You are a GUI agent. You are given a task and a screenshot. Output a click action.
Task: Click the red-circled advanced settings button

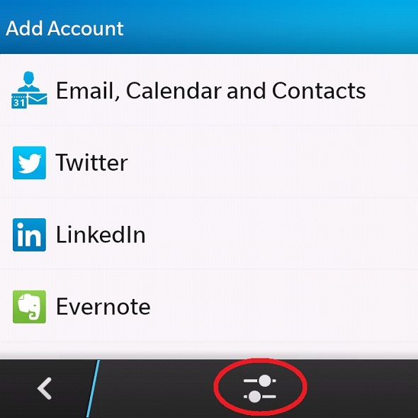260,387
